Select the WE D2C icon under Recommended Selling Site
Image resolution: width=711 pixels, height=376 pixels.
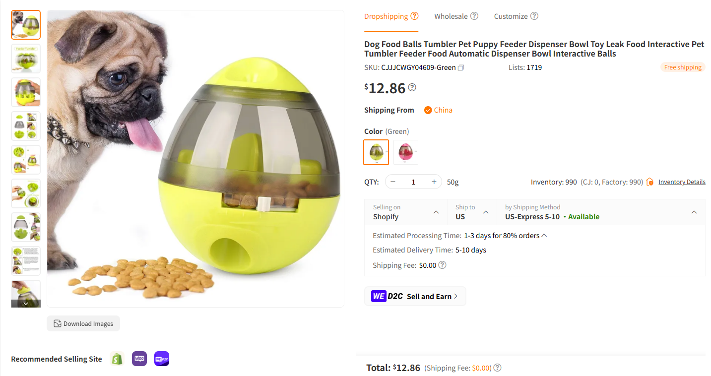click(x=161, y=359)
